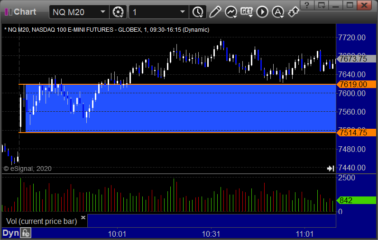Click the 7619.00 orange price label
The image size is (378, 240).
pyautogui.click(x=356, y=84)
